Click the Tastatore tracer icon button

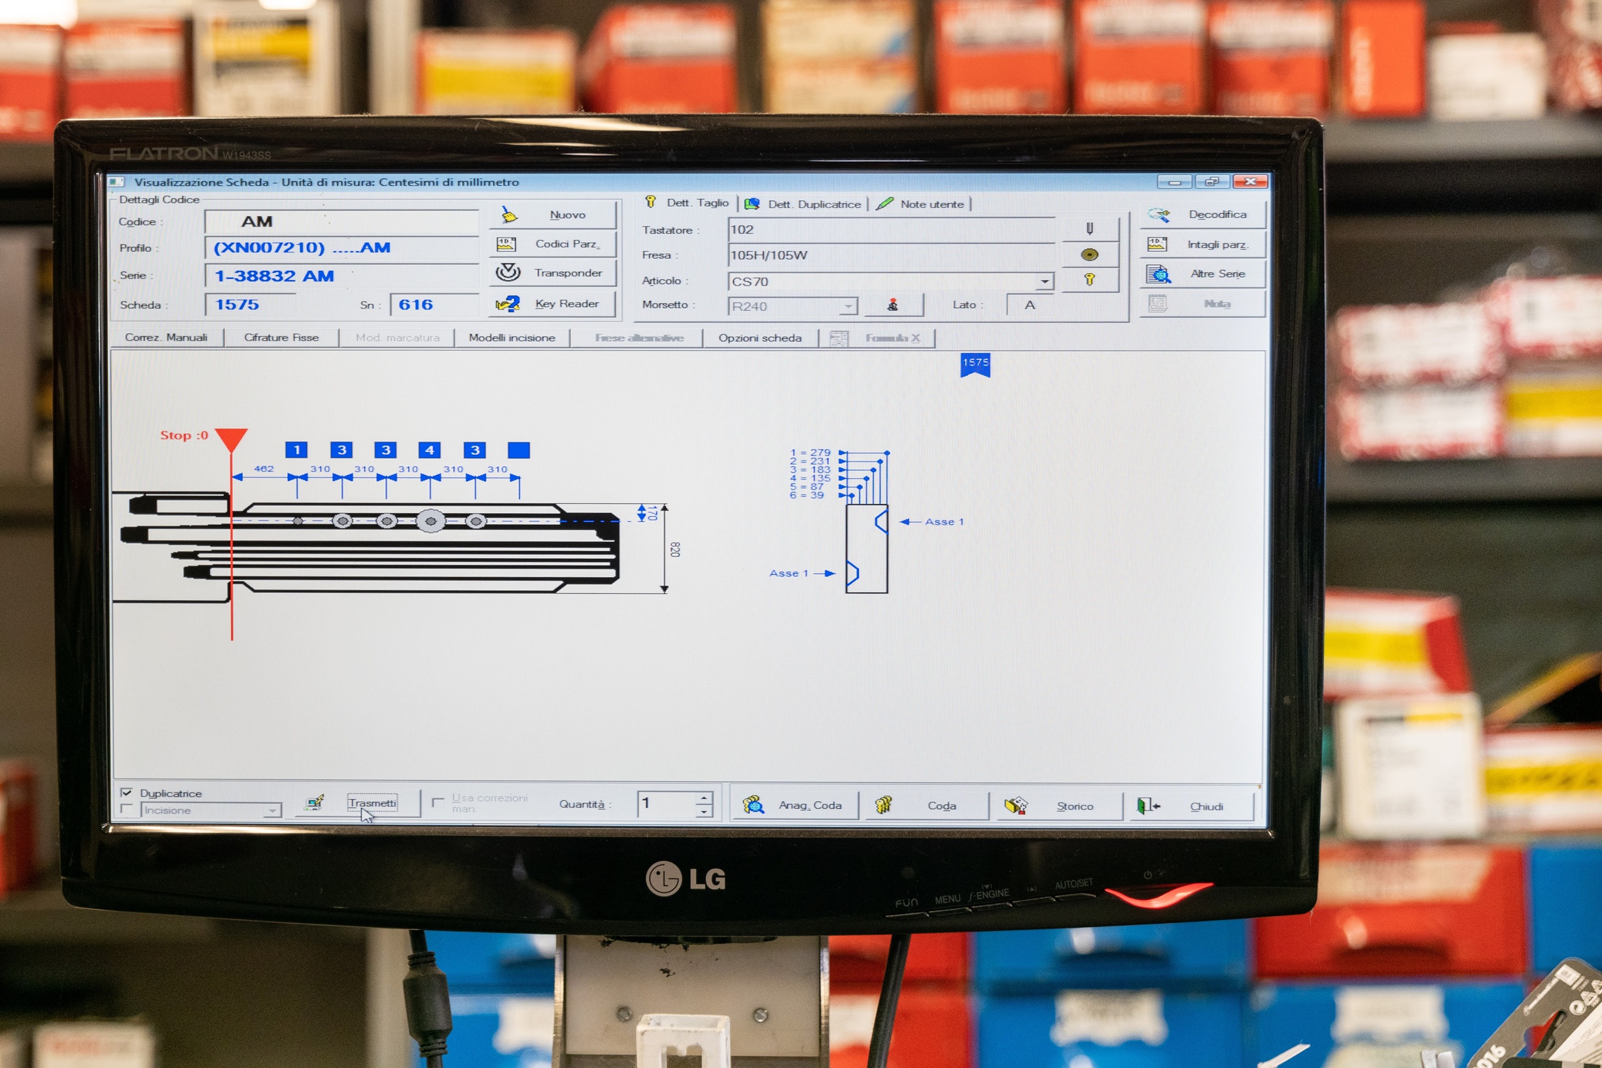[x=1089, y=229]
